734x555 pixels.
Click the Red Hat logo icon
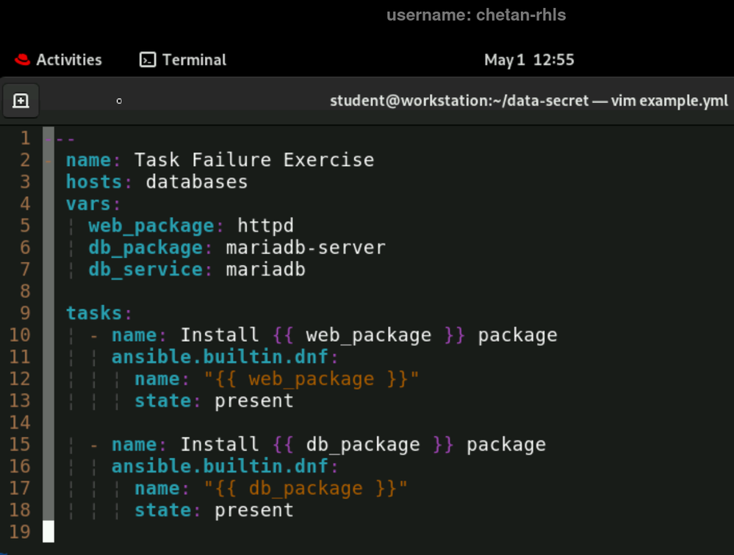tap(21, 60)
